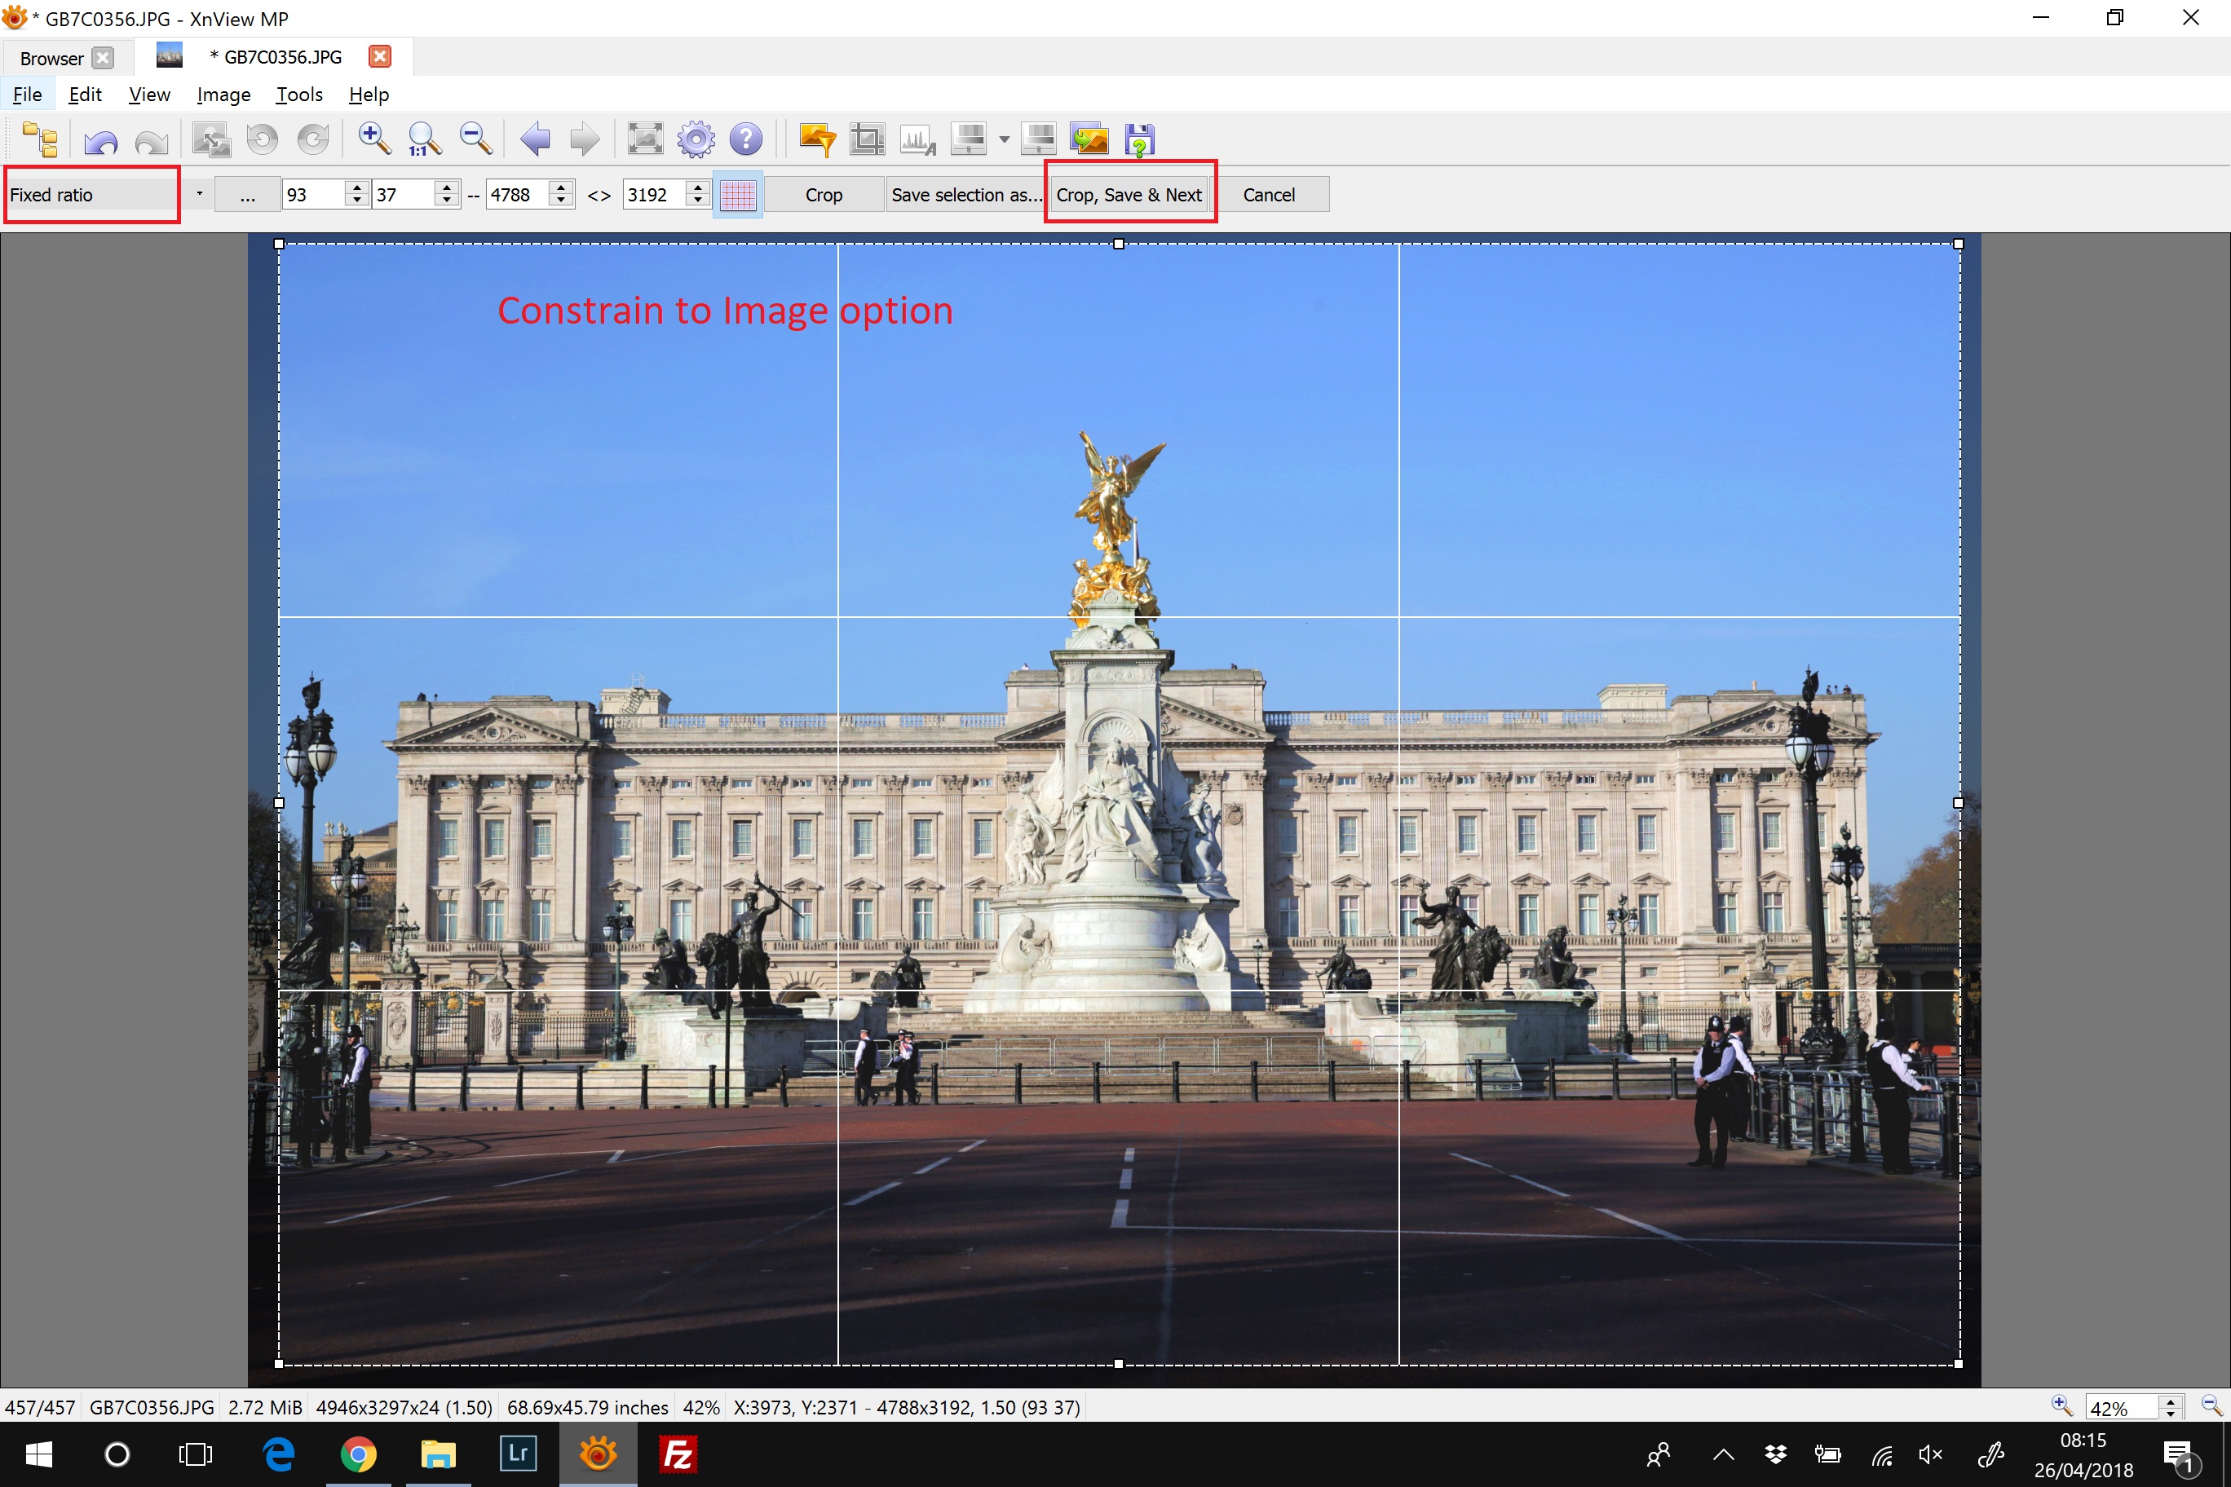Open the Fixed ratio dropdown
Viewport: 2231px width, 1487px height.
click(198, 193)
